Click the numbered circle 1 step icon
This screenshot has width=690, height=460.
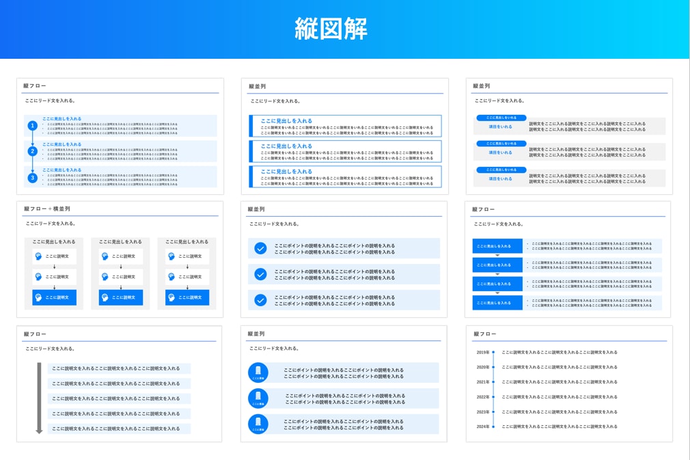(x=32, y=126)
